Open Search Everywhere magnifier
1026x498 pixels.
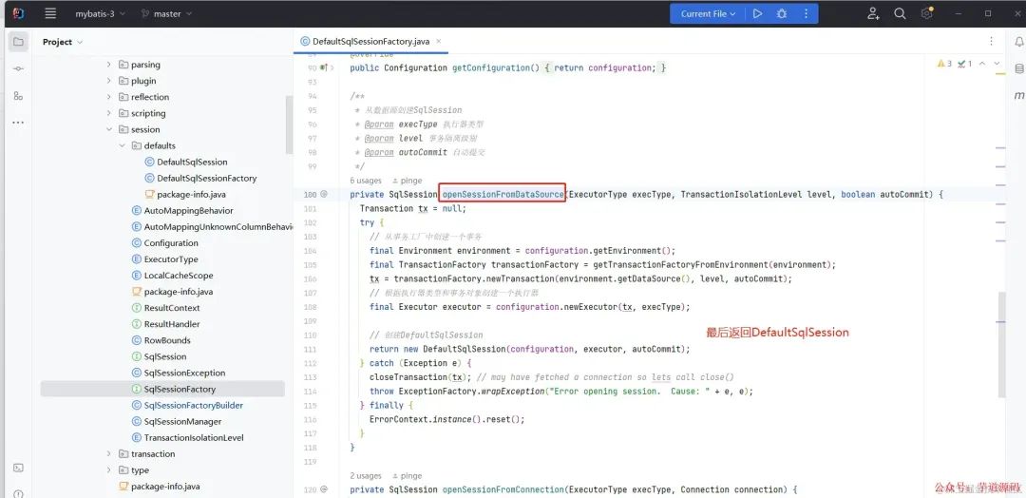[900, 13]
